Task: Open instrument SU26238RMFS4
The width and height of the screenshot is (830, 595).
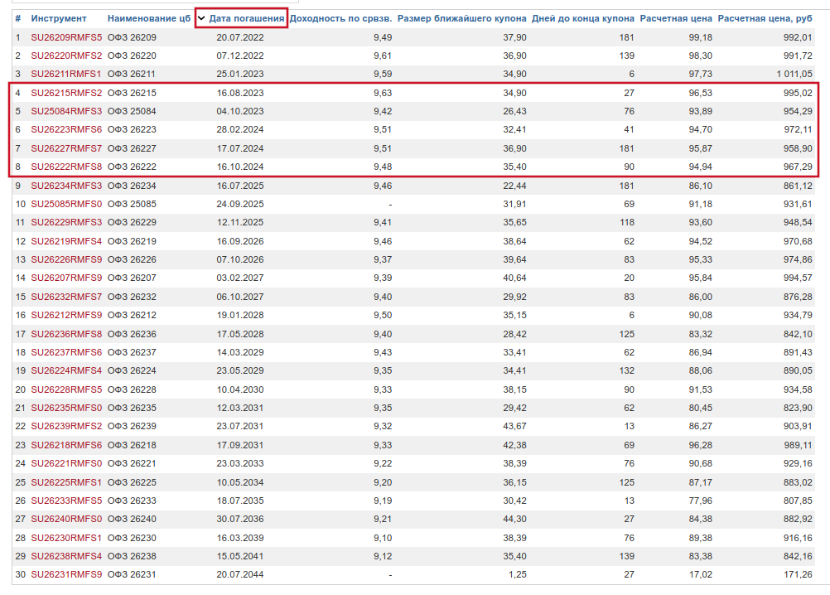Action: (x=66, y=556)
